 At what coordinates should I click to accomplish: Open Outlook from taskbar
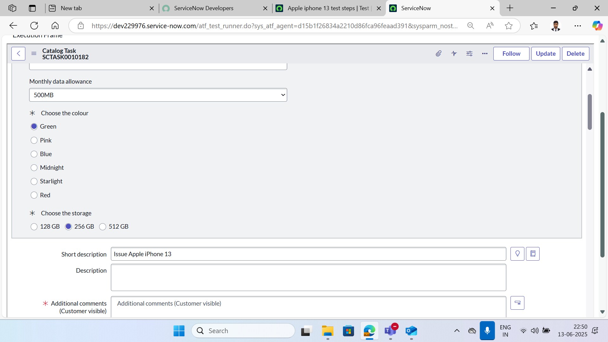(x=411, y=331)
